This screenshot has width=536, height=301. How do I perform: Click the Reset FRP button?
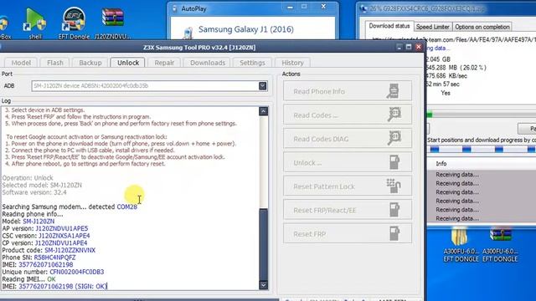click(348, 234)
